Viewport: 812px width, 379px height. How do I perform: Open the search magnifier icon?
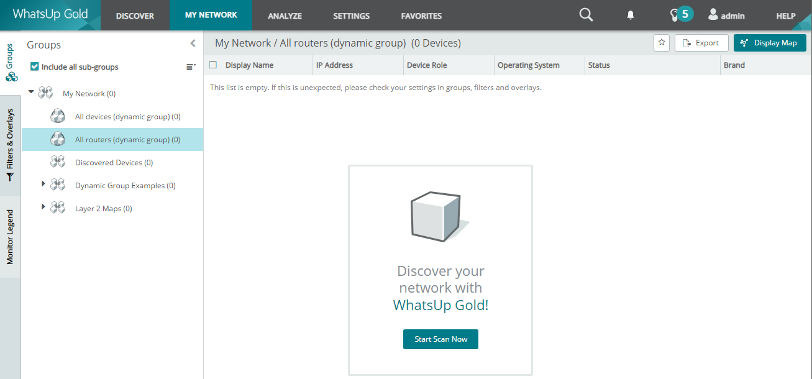coord(586,15)
